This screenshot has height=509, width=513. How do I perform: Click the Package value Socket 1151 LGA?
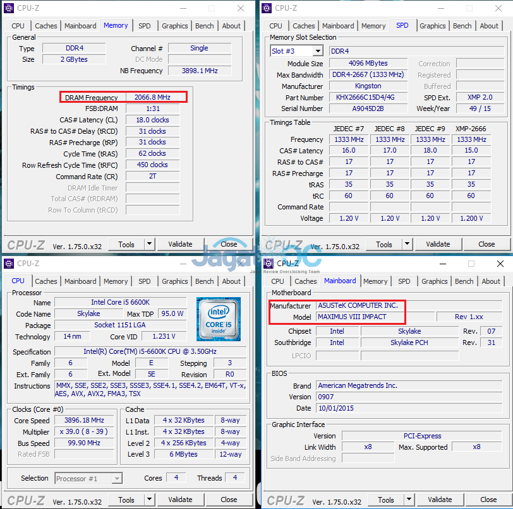click(x=121, y=325)
